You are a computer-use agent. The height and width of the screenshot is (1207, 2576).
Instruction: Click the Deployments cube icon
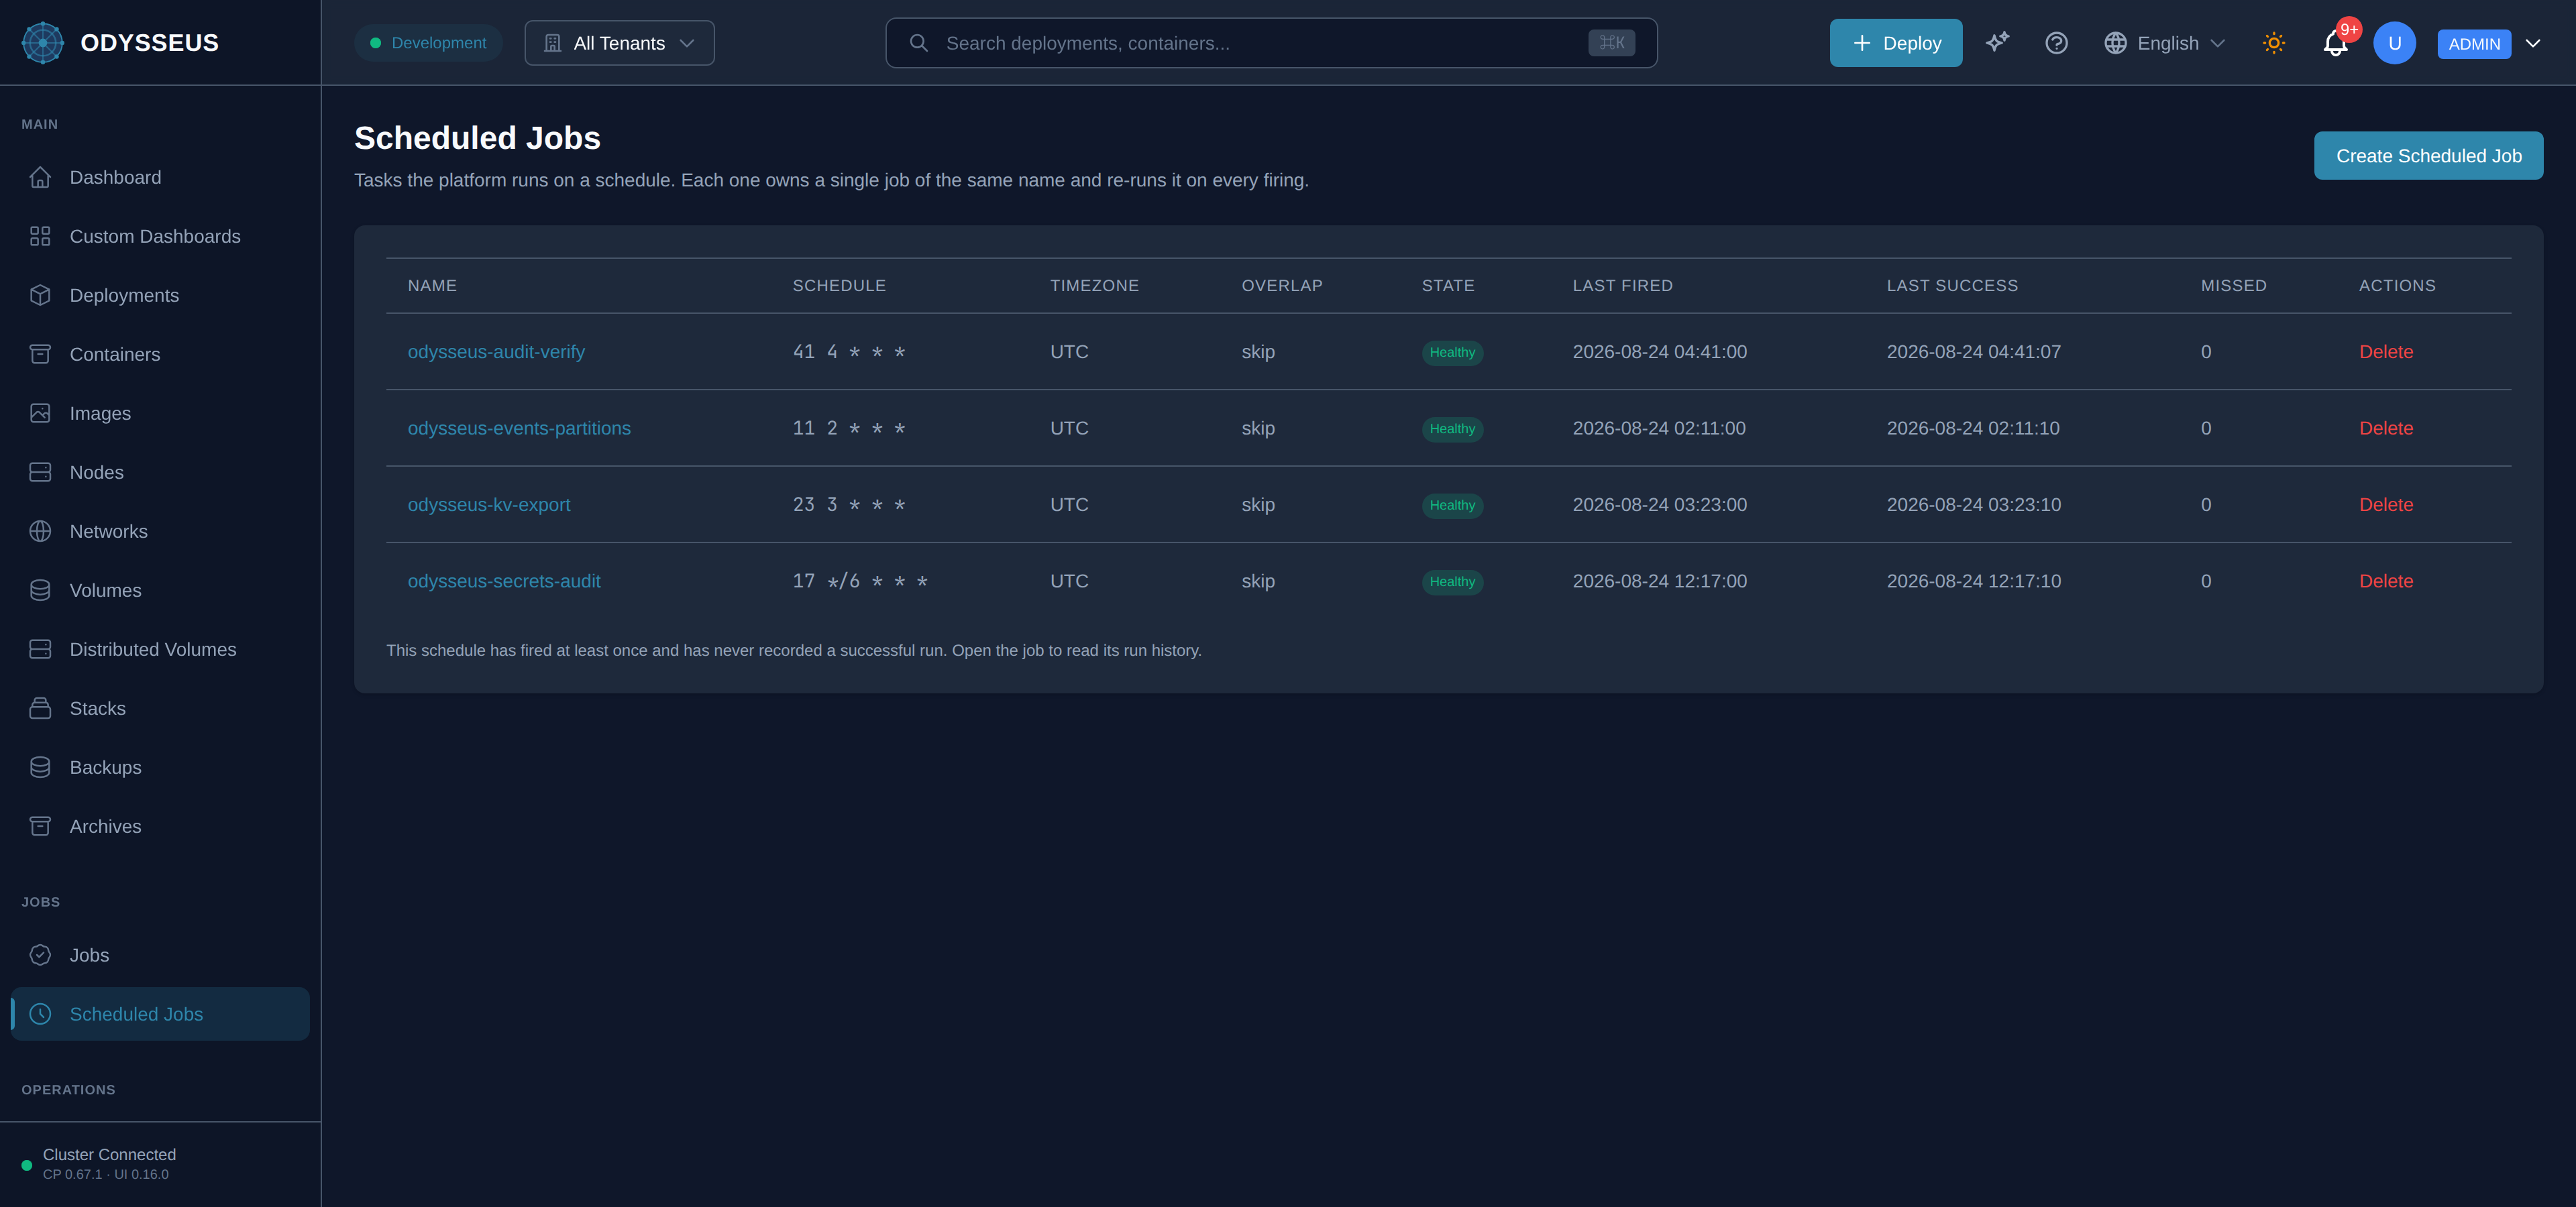[x=40, y=295]
